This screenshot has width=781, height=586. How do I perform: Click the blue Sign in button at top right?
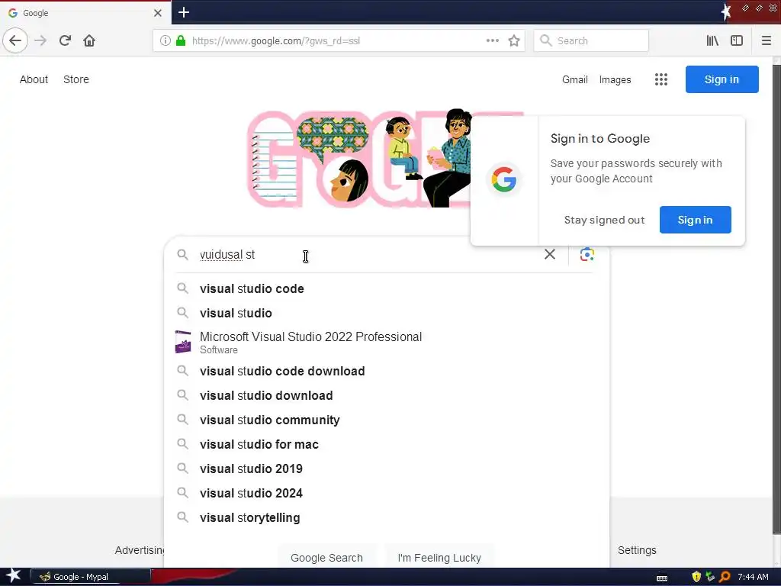(722, 79)
